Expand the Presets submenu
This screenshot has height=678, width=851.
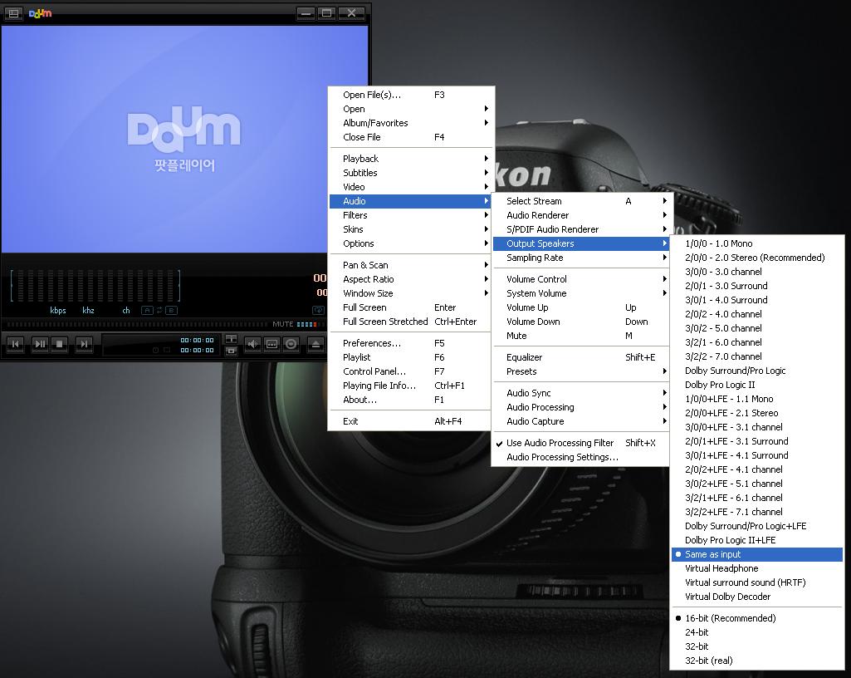pyautogui.click(x=580, y=371)
